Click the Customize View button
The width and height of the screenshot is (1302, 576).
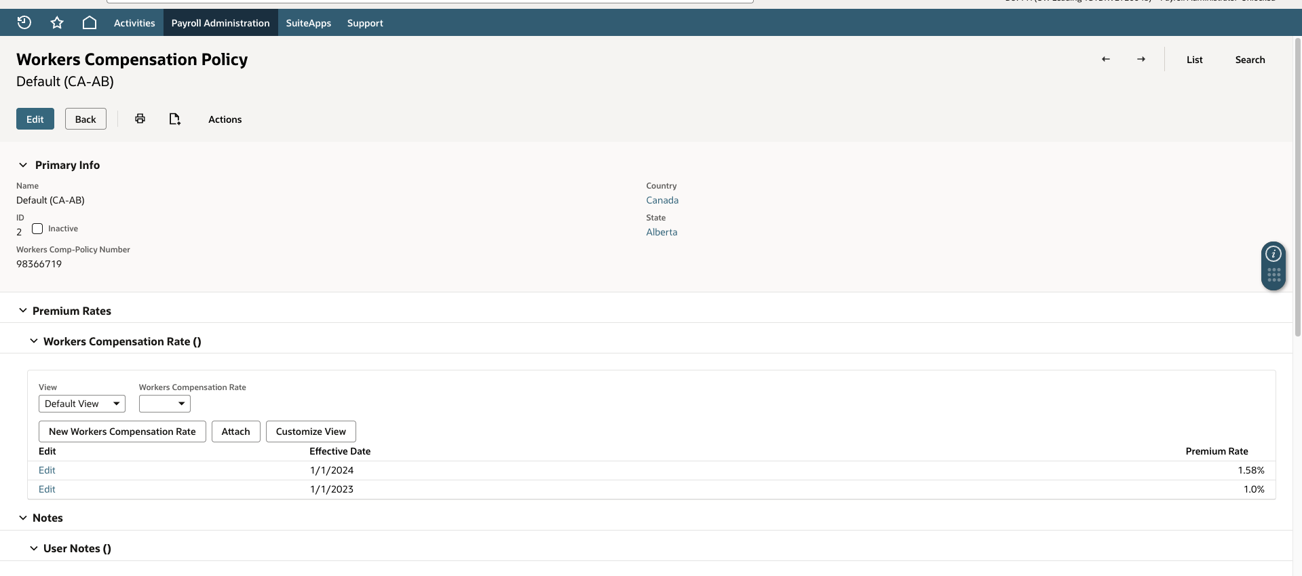click(x=311, y=431)
